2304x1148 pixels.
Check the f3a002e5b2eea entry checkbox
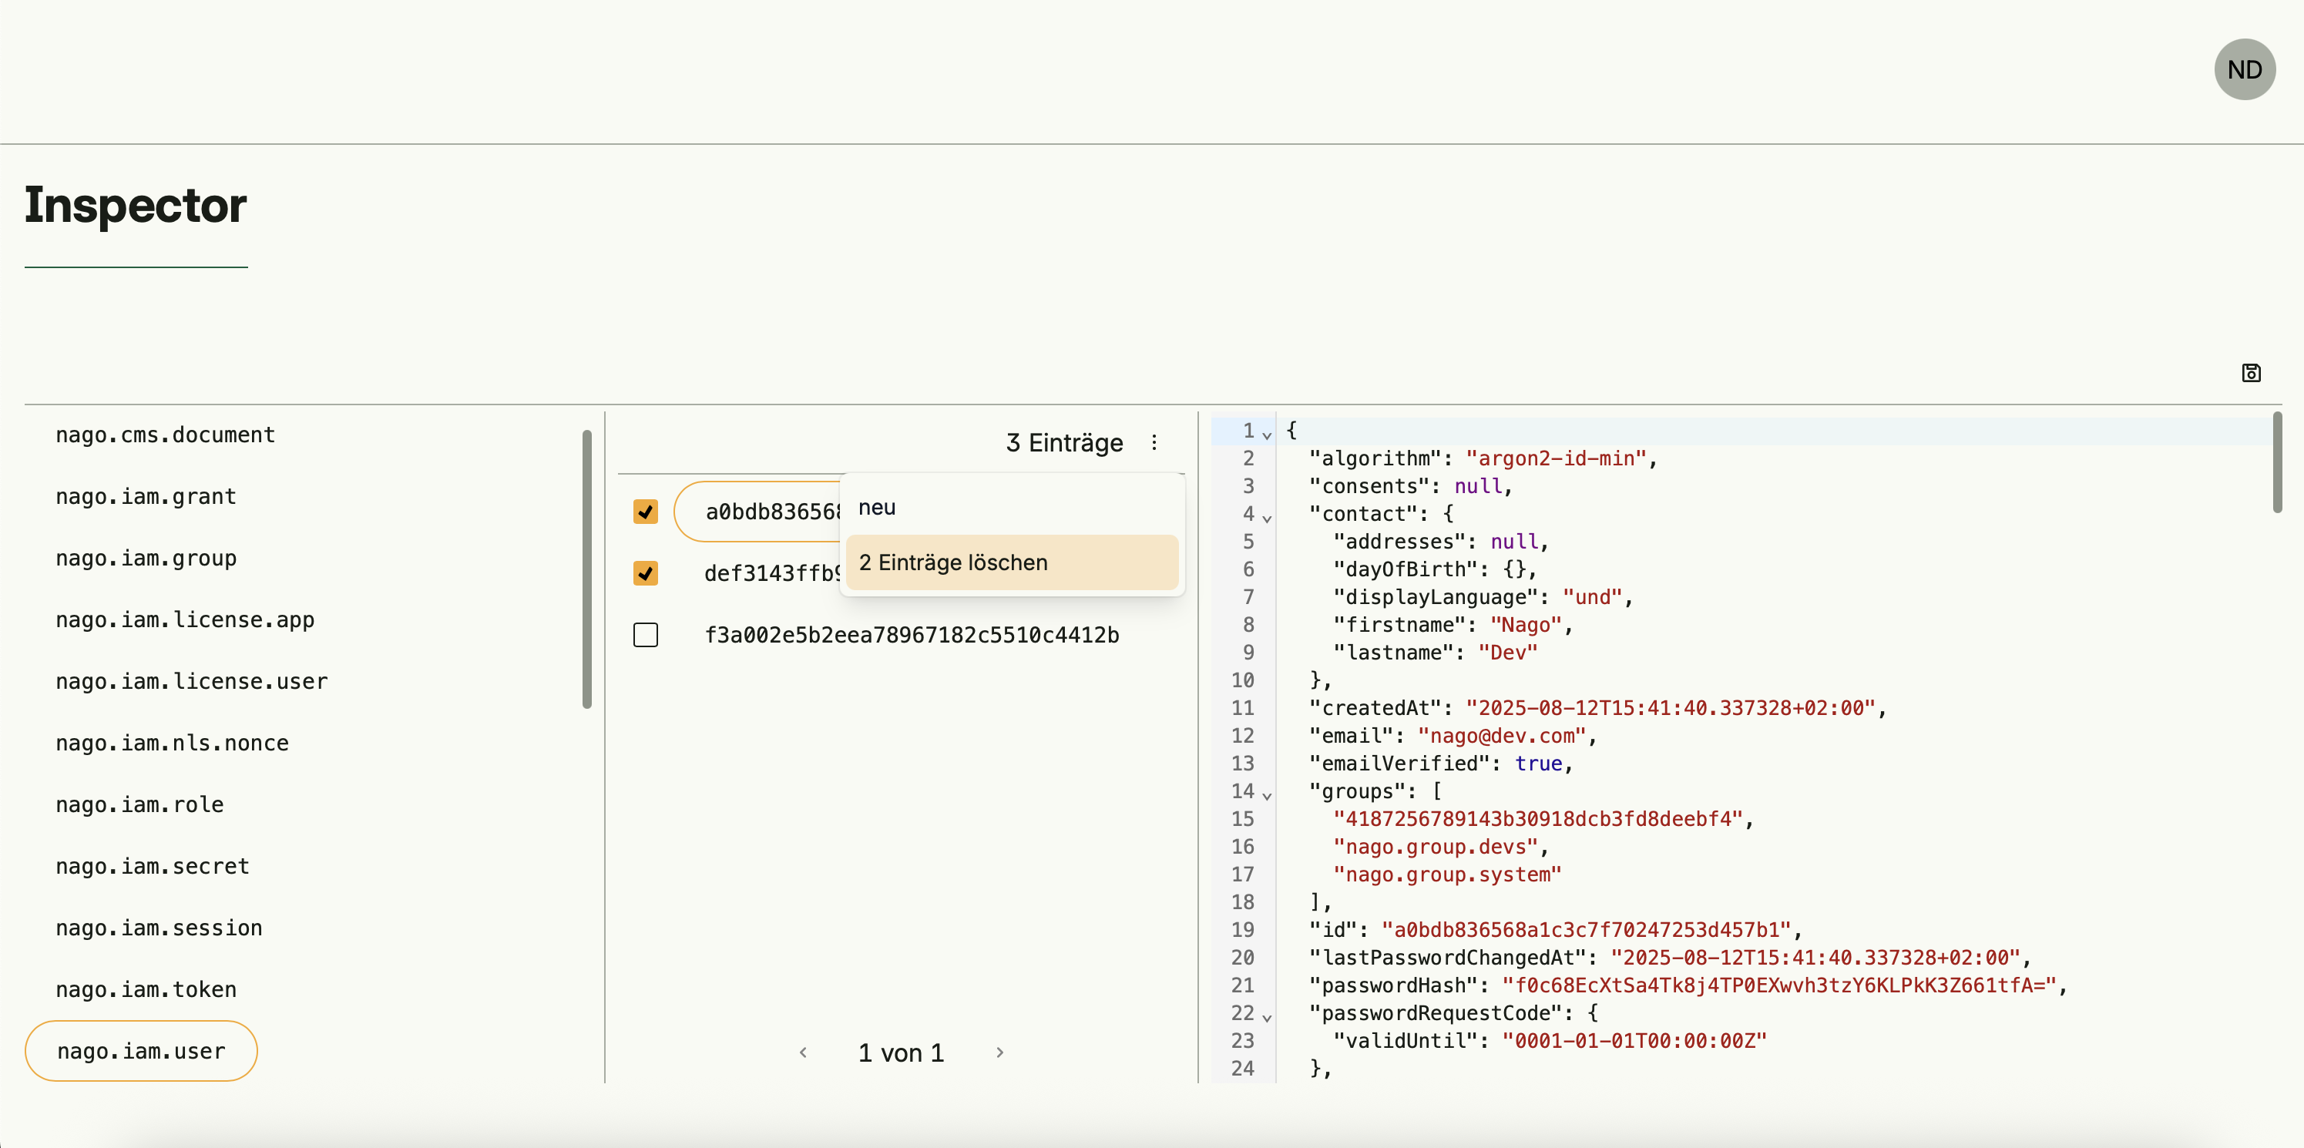[645, 635]
